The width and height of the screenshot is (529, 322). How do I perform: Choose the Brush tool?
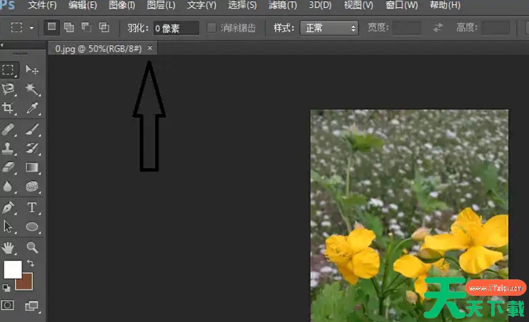point(32,129)
